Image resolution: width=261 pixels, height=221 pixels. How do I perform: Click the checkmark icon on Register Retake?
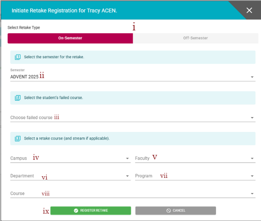[76, 210]
